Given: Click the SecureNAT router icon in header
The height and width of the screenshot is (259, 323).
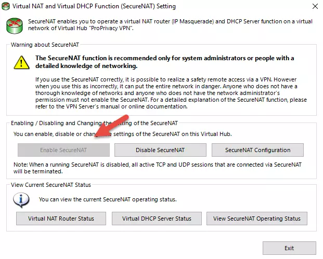Looking at the screenshot, I should [x=14, y=25].
